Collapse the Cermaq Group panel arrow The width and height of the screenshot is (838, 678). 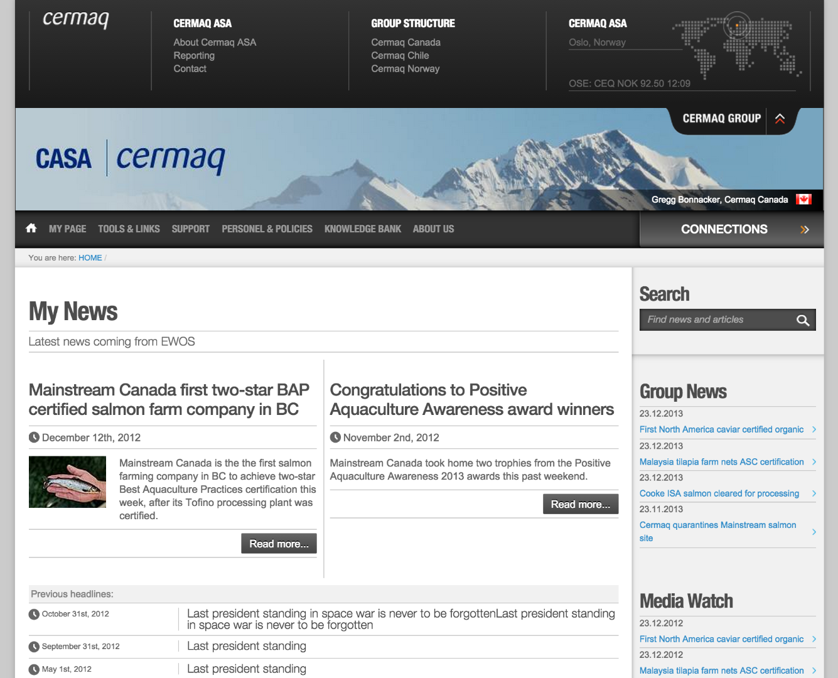pyautogui.click(x=780, y=119)
